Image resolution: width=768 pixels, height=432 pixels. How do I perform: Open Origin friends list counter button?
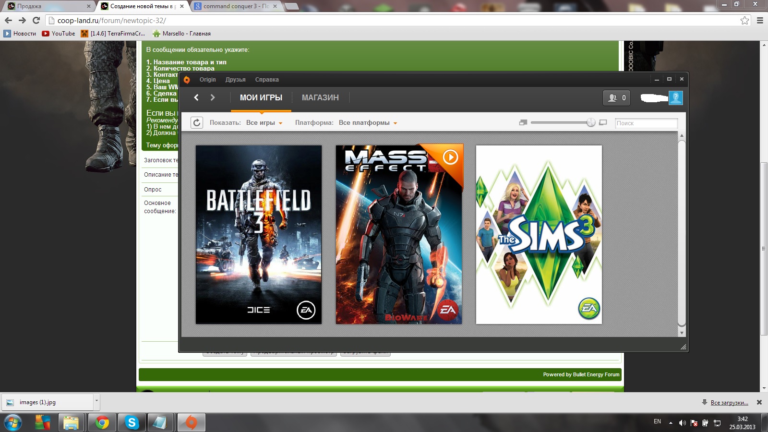pos(617,98)
